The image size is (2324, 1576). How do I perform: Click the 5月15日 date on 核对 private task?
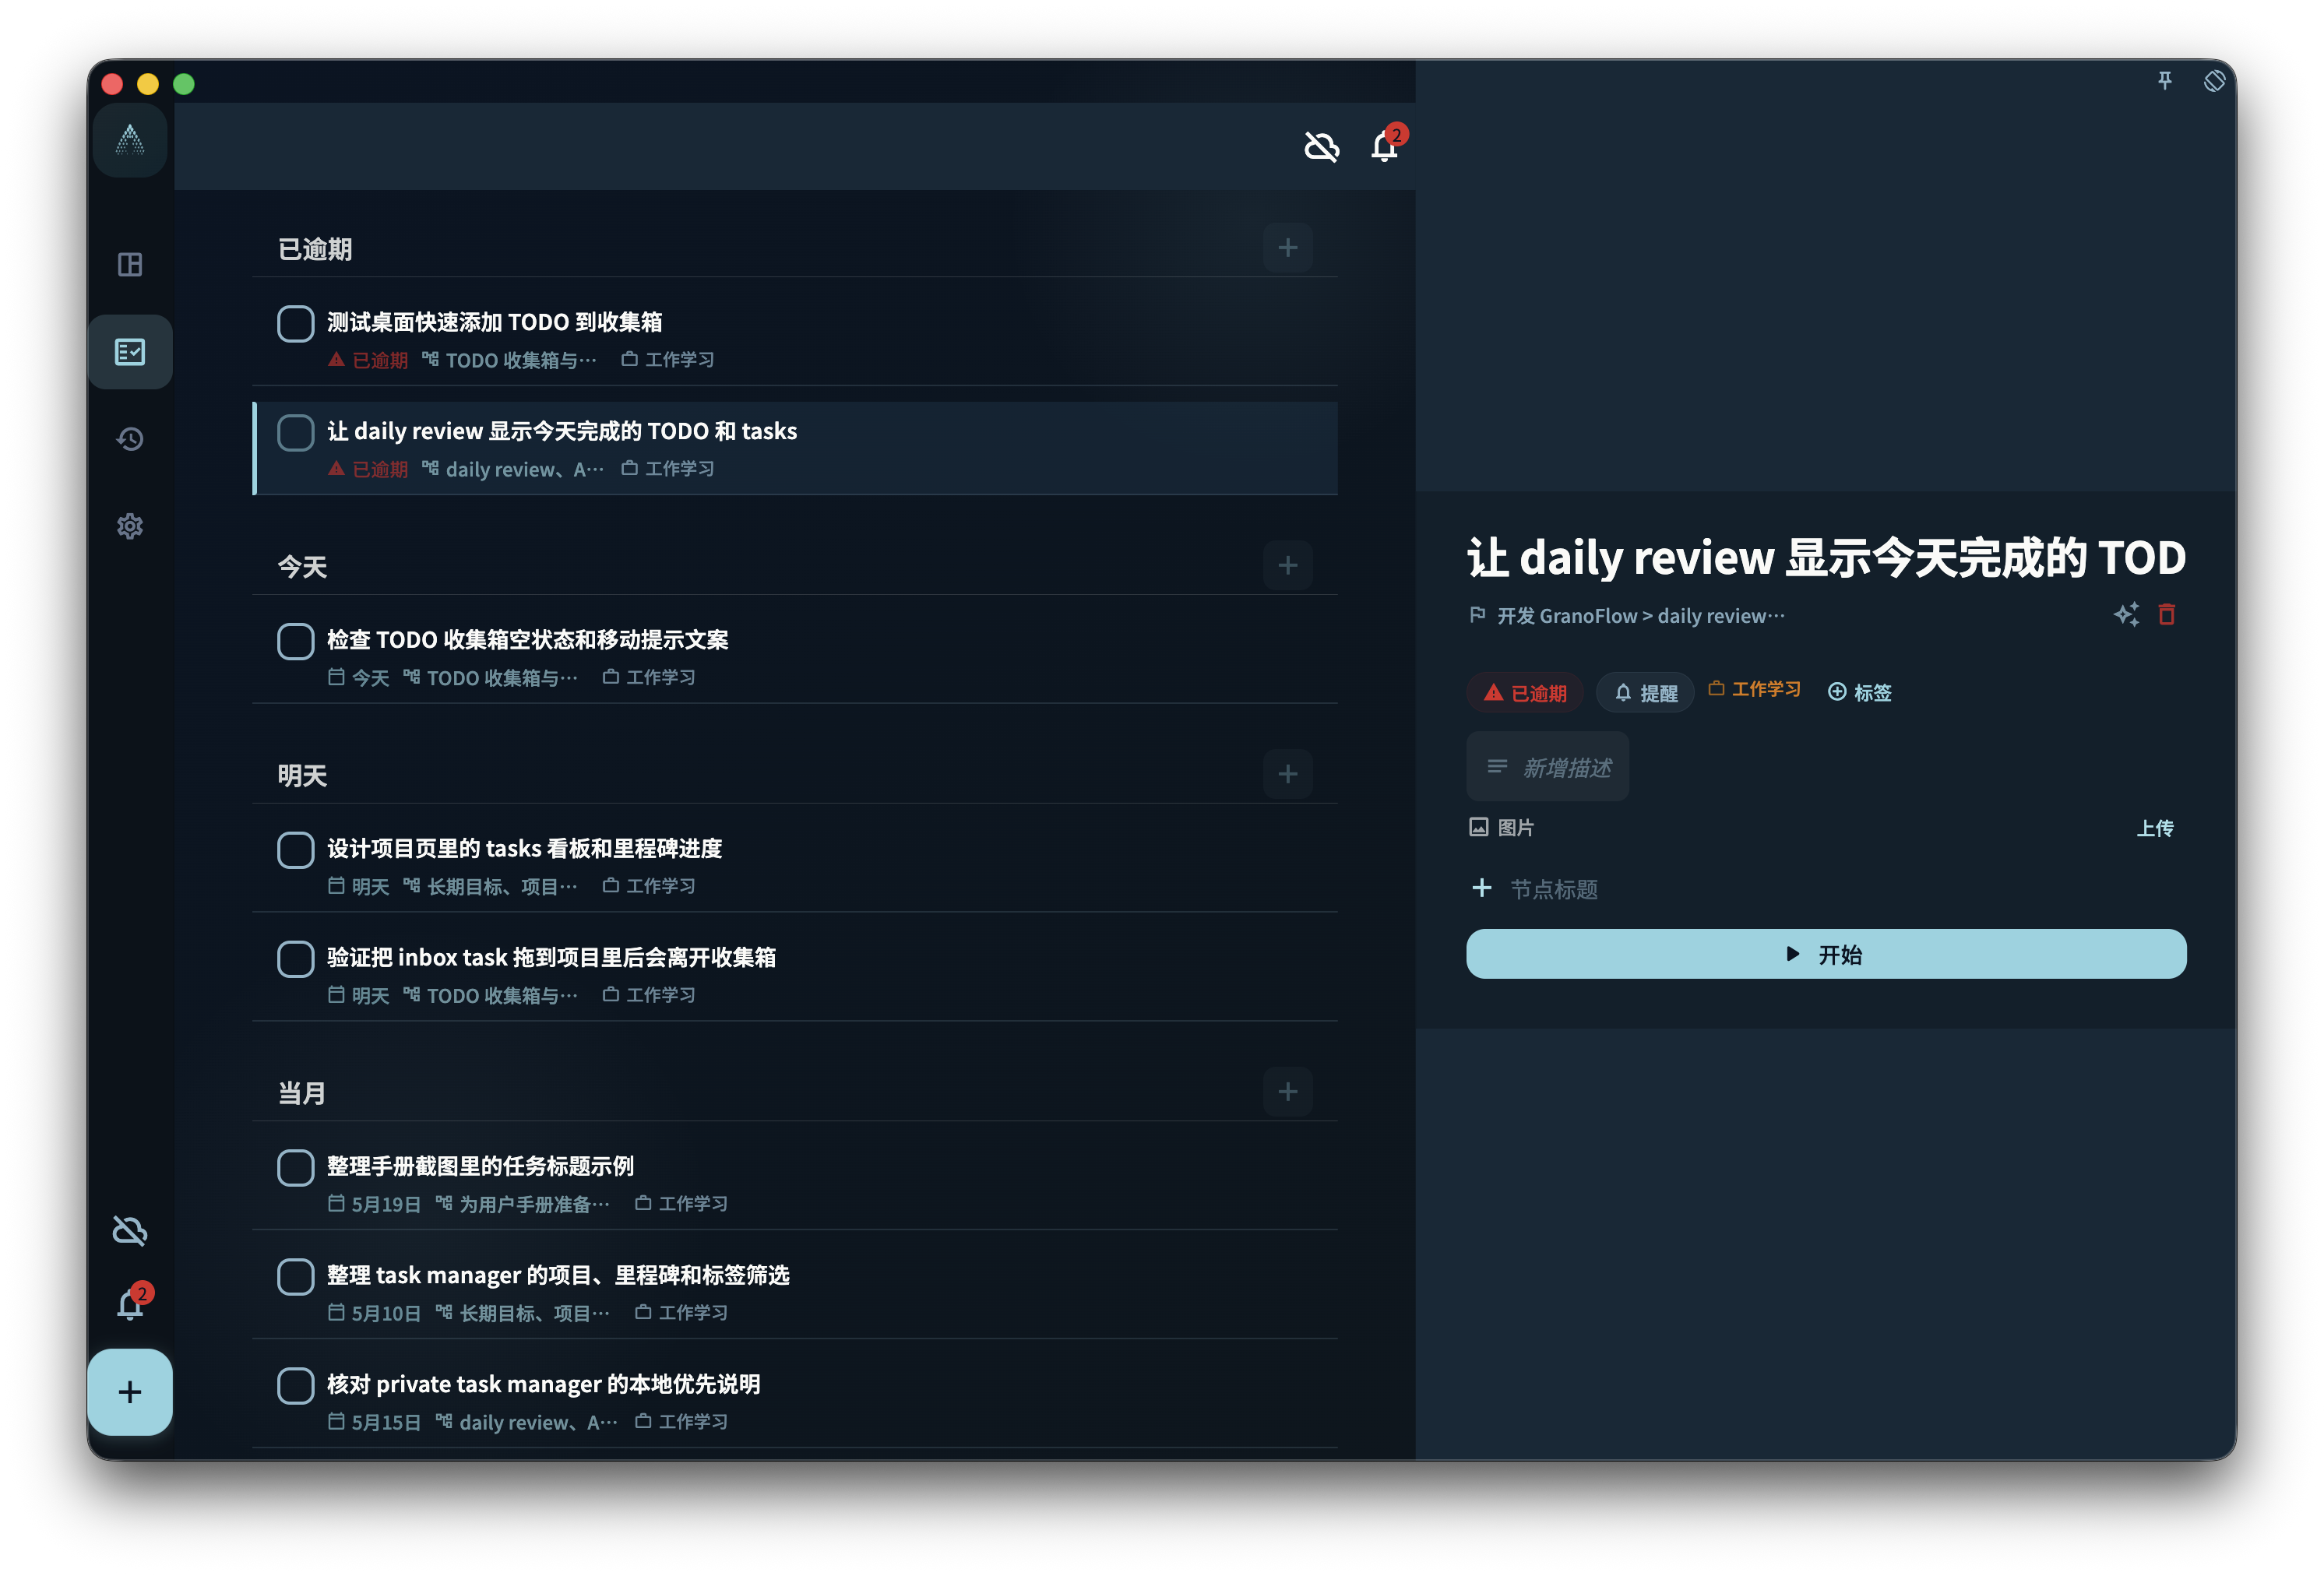(374, 1422)
